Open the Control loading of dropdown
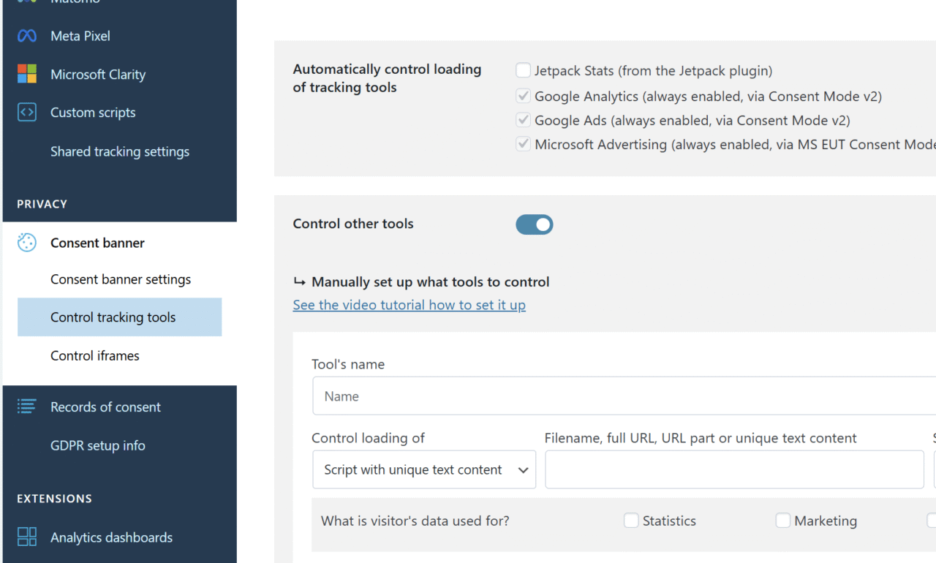The width and height of the screenshot is (936, 563). click(424, 469)
